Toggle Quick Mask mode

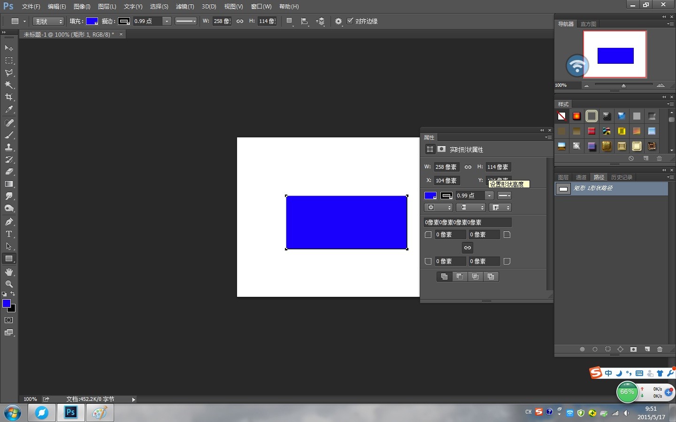pos(9,320)
